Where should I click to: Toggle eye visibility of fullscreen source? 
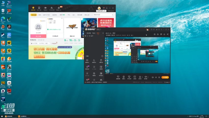tap(86, 36)
